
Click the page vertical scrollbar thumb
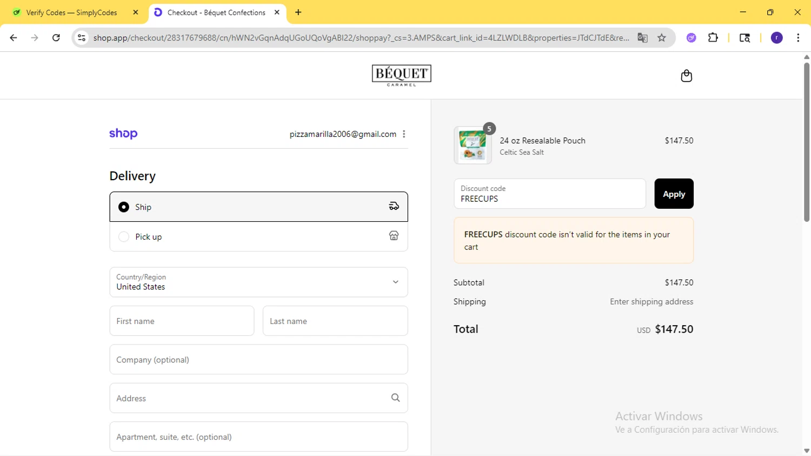[x=806, y=142]
